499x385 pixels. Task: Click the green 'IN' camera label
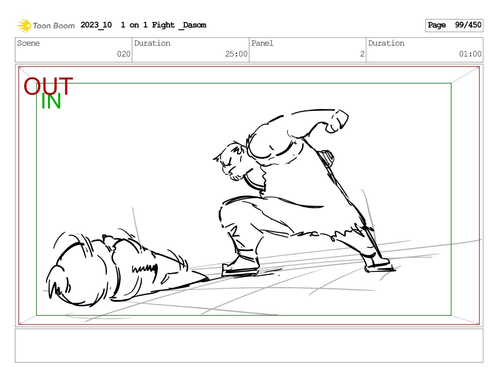click(x=51, y=101)
